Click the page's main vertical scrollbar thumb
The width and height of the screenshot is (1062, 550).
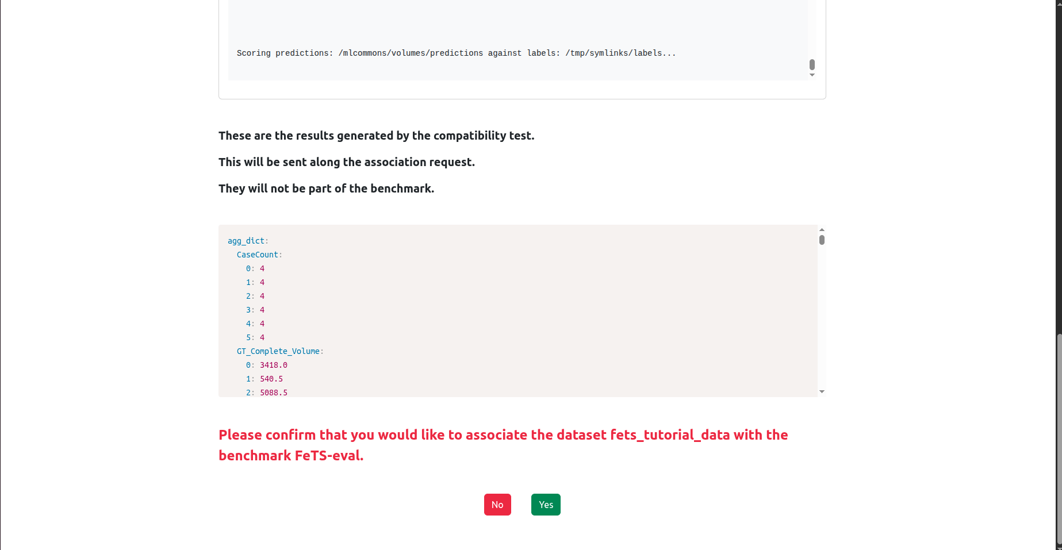(x=1059, y=440)
